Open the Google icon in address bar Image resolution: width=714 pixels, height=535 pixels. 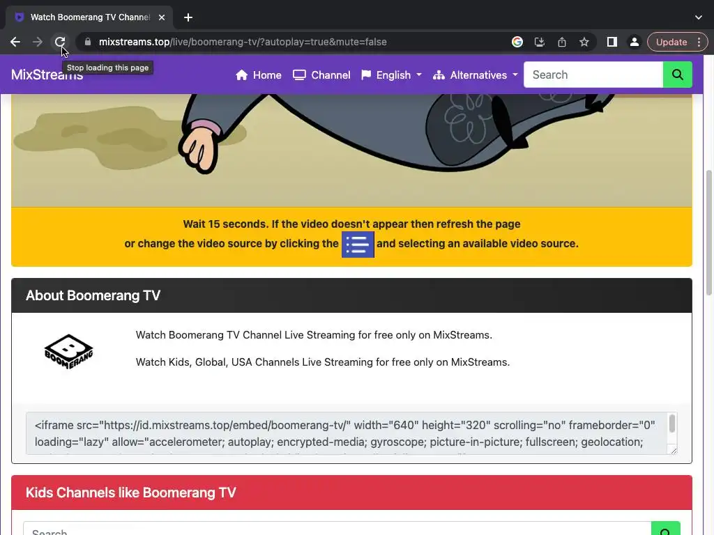point(517,42)
